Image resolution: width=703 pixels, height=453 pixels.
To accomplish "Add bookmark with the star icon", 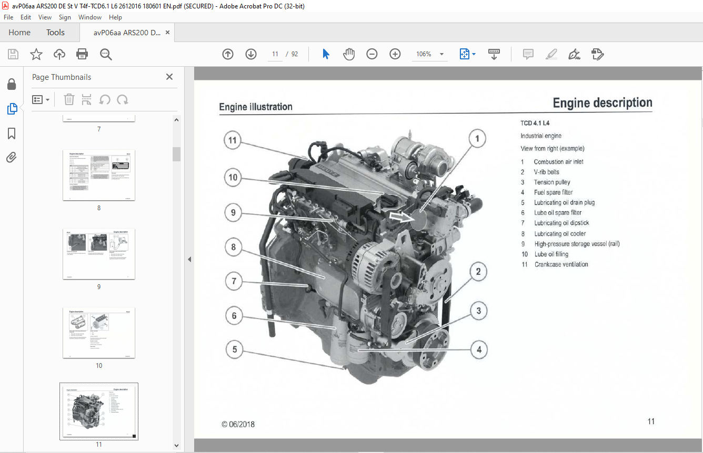I will coord(36,54).
